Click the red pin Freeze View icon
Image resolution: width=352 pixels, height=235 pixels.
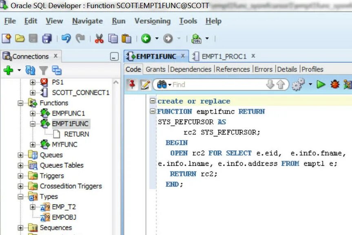[132, 85]
